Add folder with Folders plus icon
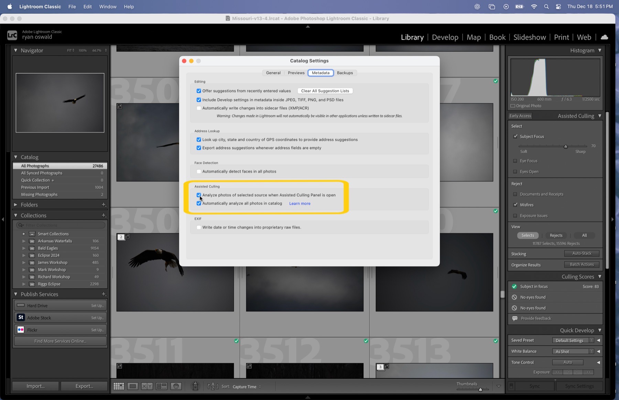619x400 pixels. click(x=104, y=205)
